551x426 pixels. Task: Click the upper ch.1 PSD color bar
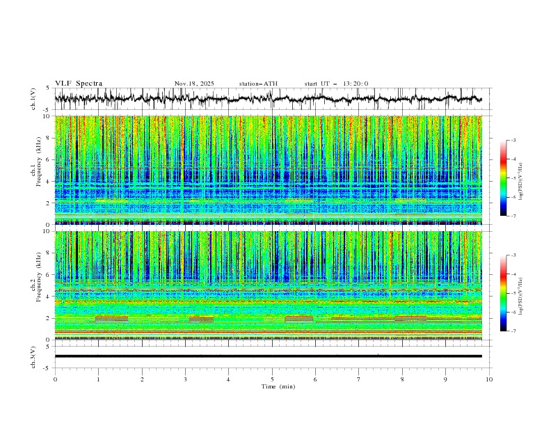(503, 178)
